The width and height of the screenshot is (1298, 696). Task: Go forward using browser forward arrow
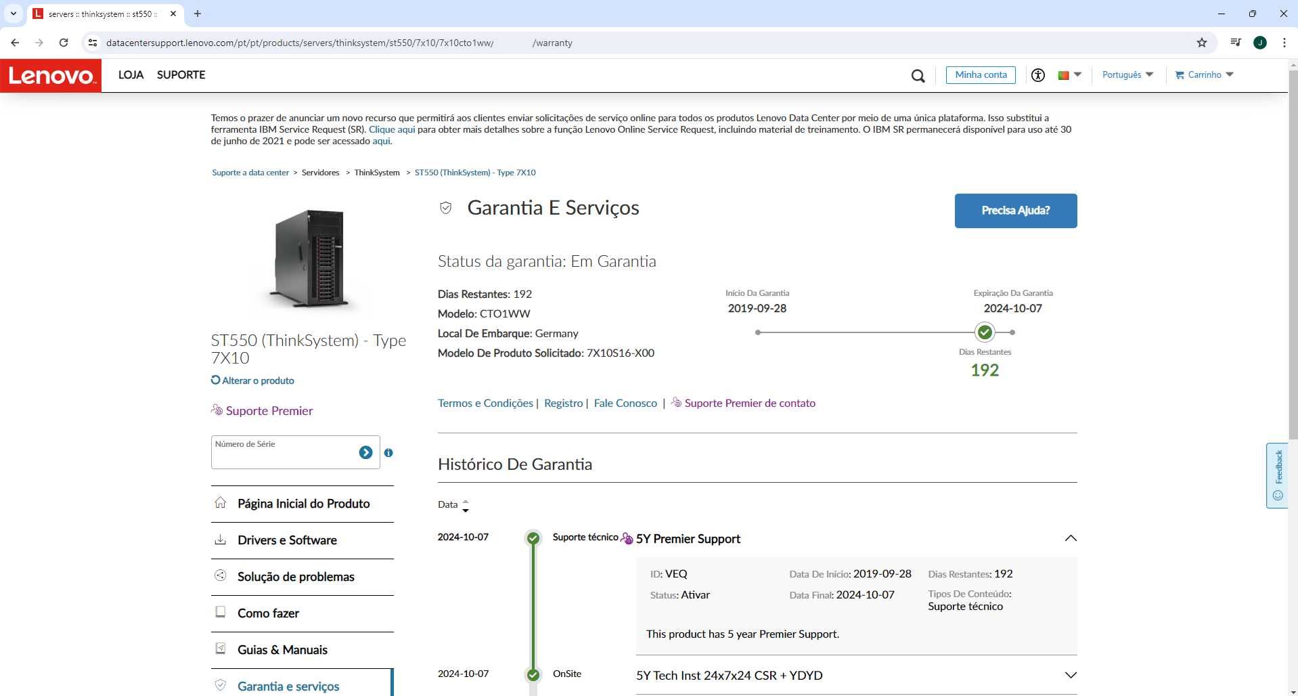click(39, 43)
